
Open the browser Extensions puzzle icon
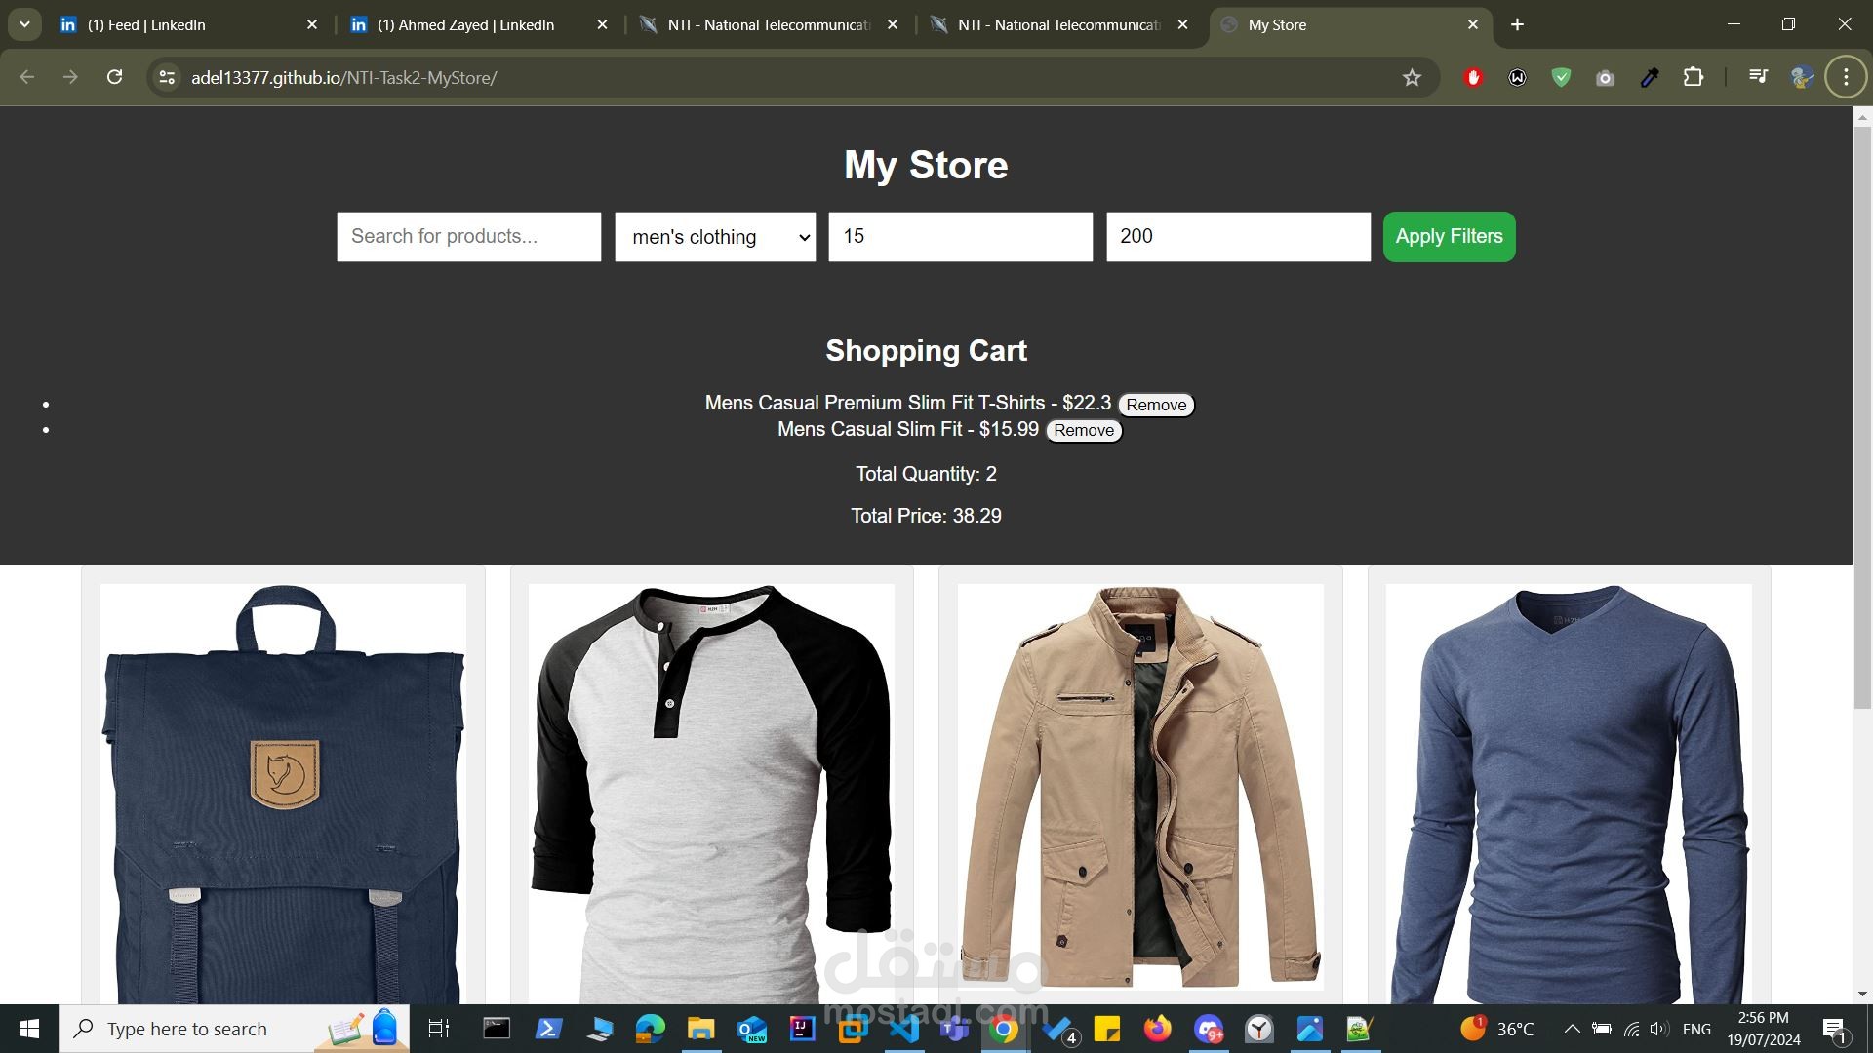pos(1694,77)
